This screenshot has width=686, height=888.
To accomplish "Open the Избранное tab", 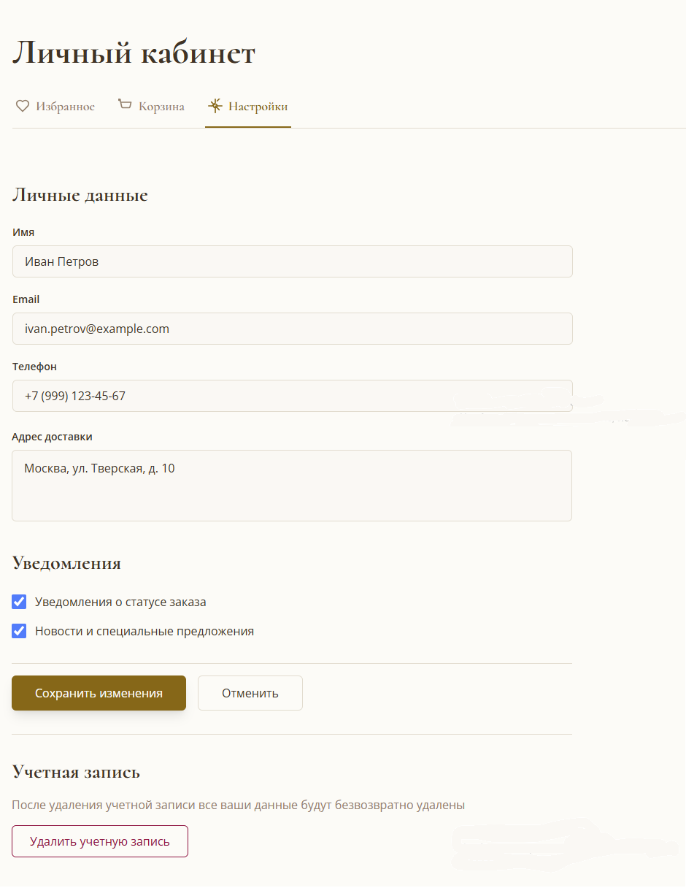I will point(55,107).
